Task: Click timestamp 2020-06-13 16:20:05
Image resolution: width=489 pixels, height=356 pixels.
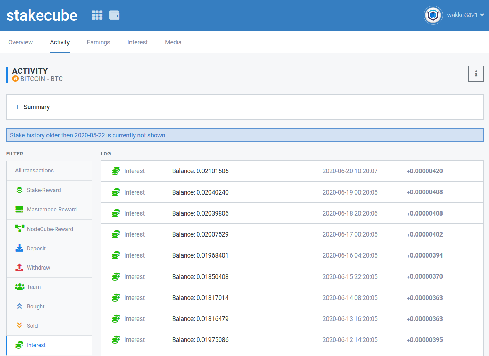Action: 350,319
